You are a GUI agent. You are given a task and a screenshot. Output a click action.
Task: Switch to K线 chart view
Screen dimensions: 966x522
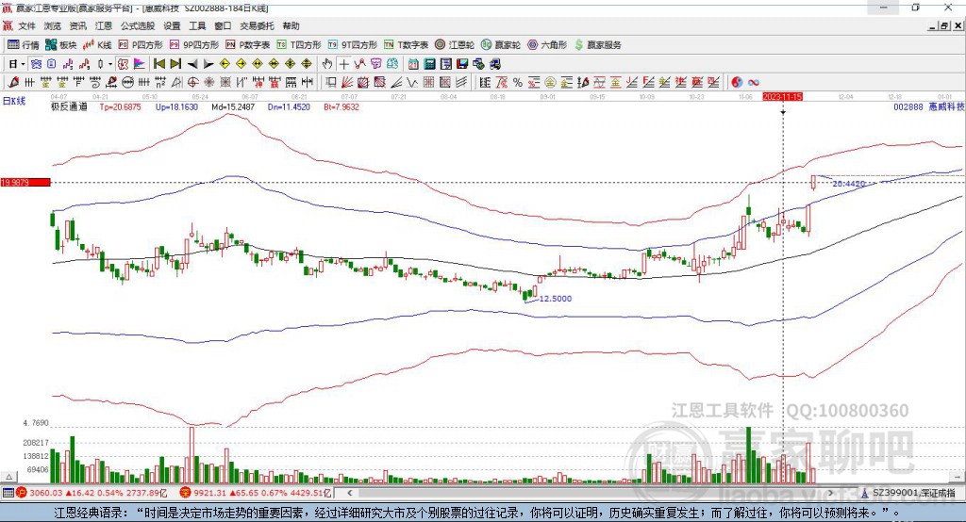tap(97, 45)
